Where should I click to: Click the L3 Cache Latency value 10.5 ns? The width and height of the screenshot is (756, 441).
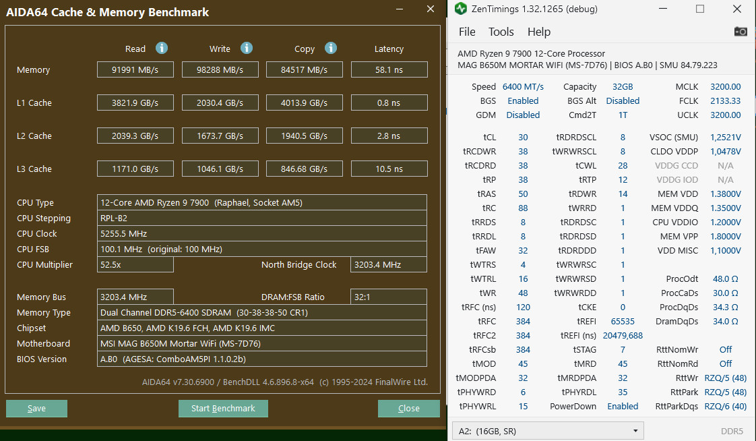coord(389,169)
